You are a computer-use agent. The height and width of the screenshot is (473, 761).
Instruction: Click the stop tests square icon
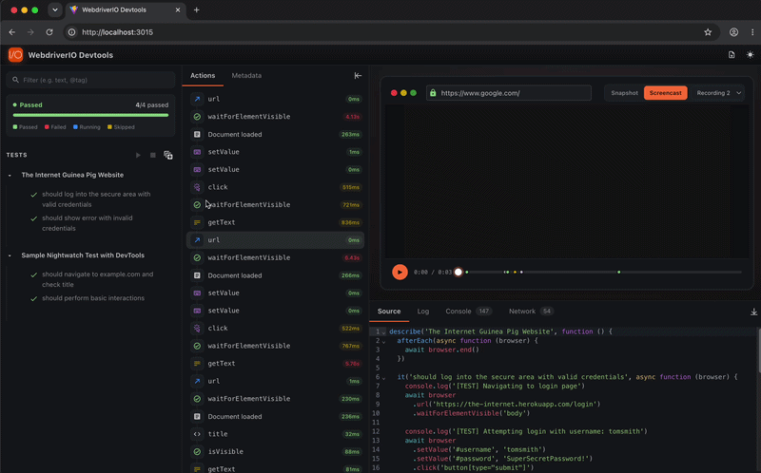pos(153,155)
